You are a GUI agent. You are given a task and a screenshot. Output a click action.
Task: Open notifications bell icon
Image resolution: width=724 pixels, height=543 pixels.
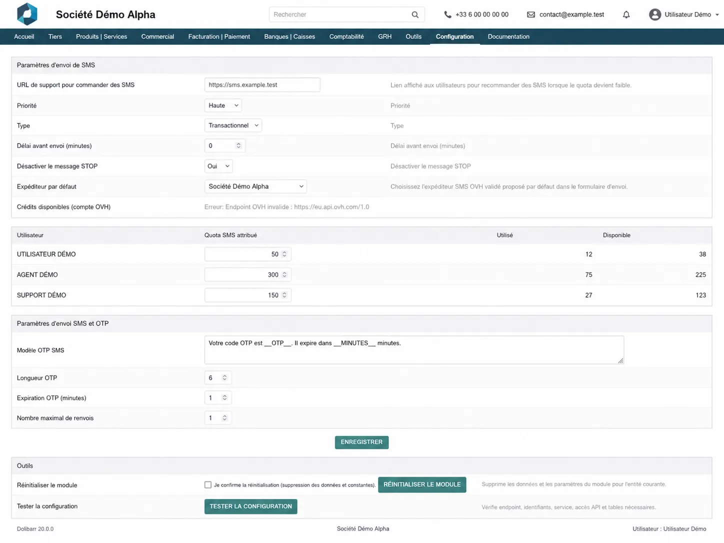(x=626, y=14)
